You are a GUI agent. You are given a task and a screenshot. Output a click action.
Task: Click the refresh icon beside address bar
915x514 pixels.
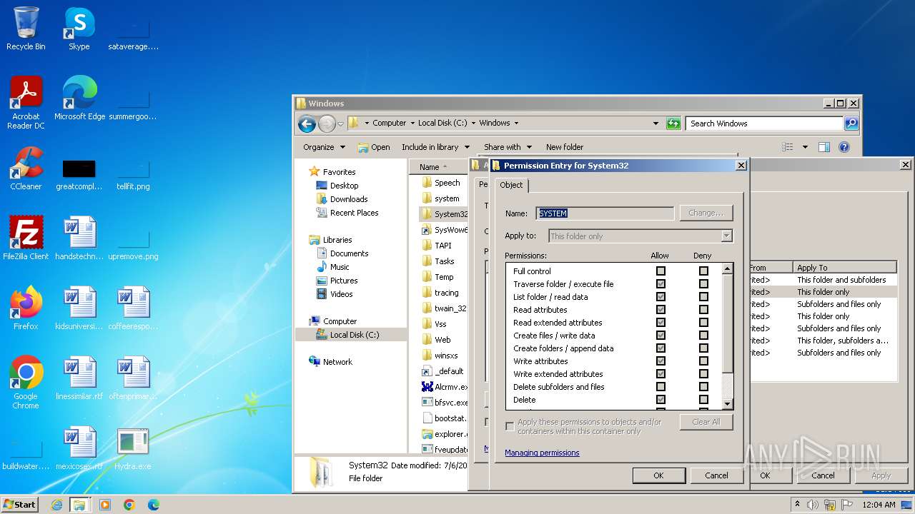click(673, 124)
